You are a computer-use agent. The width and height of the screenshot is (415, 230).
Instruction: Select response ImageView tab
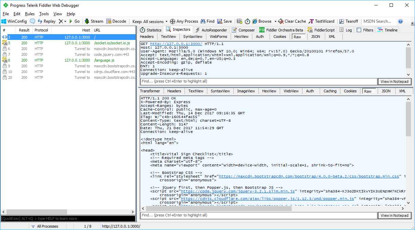[246, 91]
